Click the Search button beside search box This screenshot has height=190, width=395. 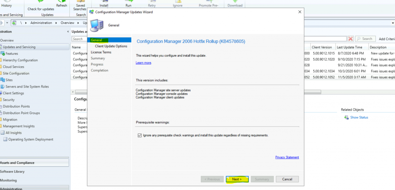(365, 39)
